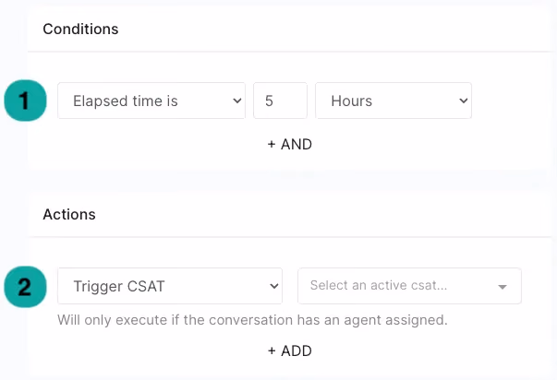557x380 pixels.
Task: Click the chevron on Trigger CSAT dropdown
Action: pos(274,286)
